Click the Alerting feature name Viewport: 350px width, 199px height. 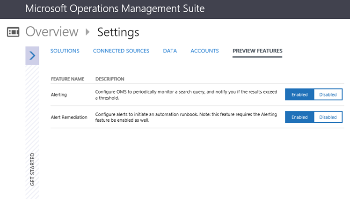tap(58, 95)
